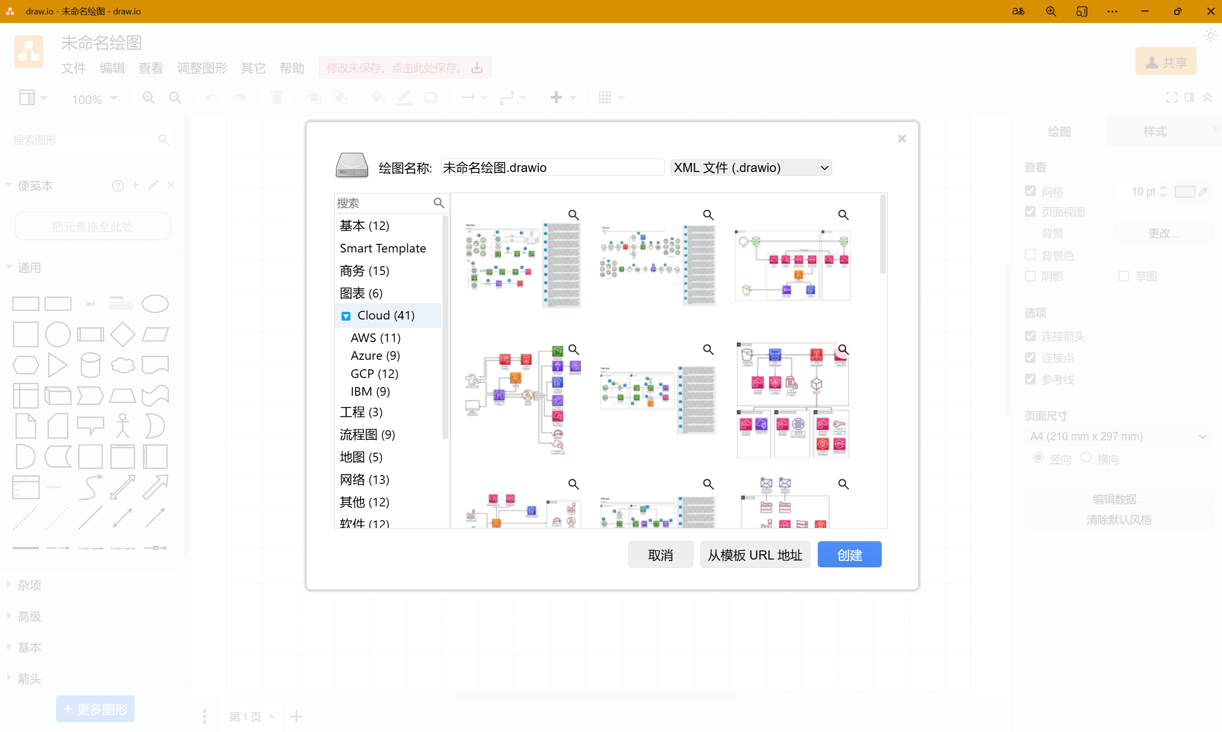This screenshot has height=732, width=1222.
Task: Click the draw.io logo icon
Action: [29, 51]
